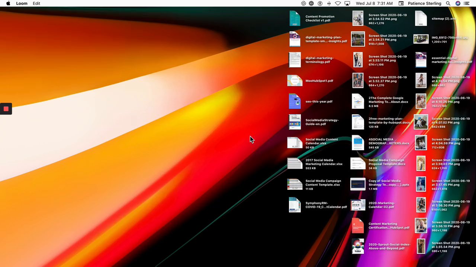Select MooHubSpot1.pdf on the desktop
The image size is (476, 267).
click(x=295, y=80)
